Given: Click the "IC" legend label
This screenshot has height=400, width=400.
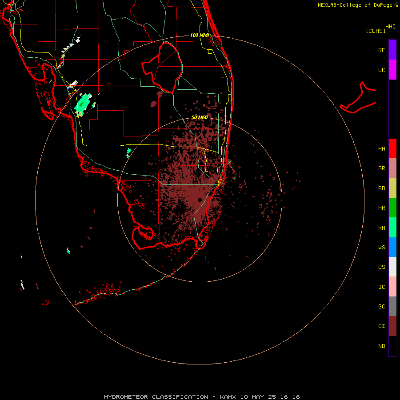Looking at the screenshot, I should pyautogui.click(x=381, y=287).
